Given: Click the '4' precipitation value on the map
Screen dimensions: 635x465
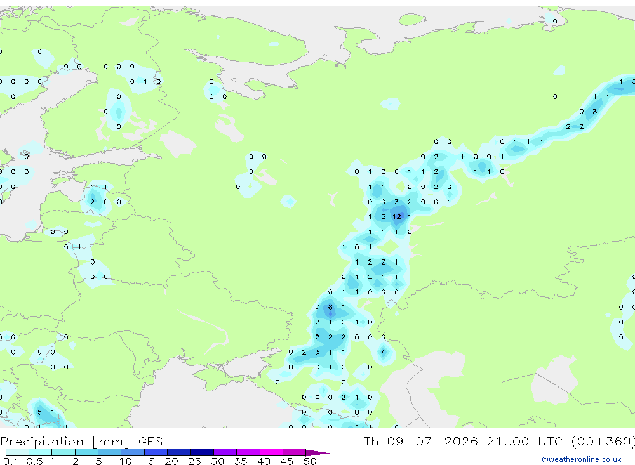Looking at the screenshot, I should [383, 352].
